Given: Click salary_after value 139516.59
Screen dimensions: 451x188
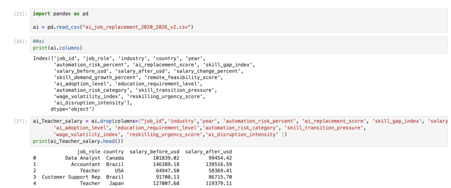Looking at the screenshot, I should tap(219, 164).
